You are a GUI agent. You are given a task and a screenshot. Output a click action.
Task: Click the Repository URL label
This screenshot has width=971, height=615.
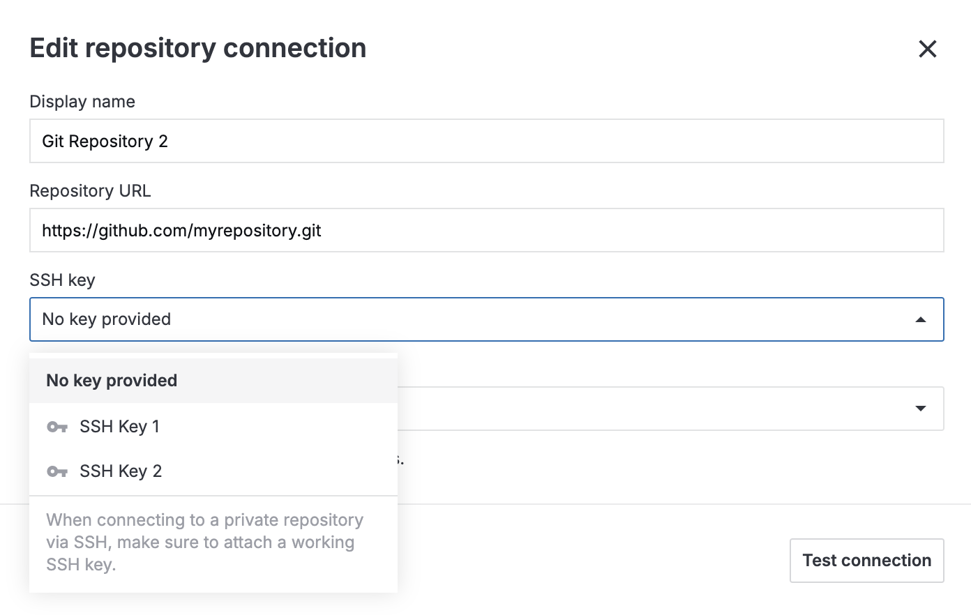coord(90,190)
